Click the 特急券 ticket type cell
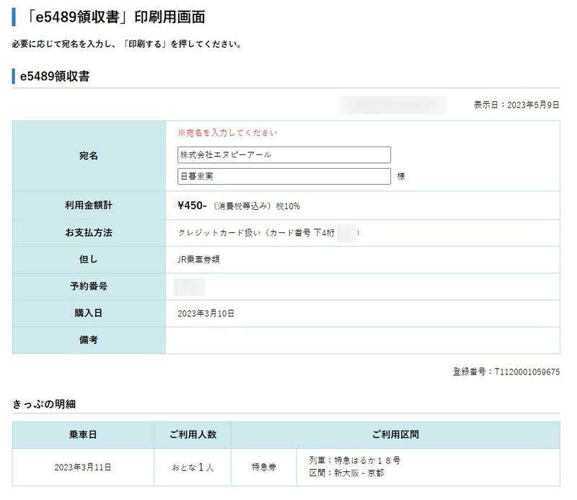577x500 pixels. click(x=264, y=468)
